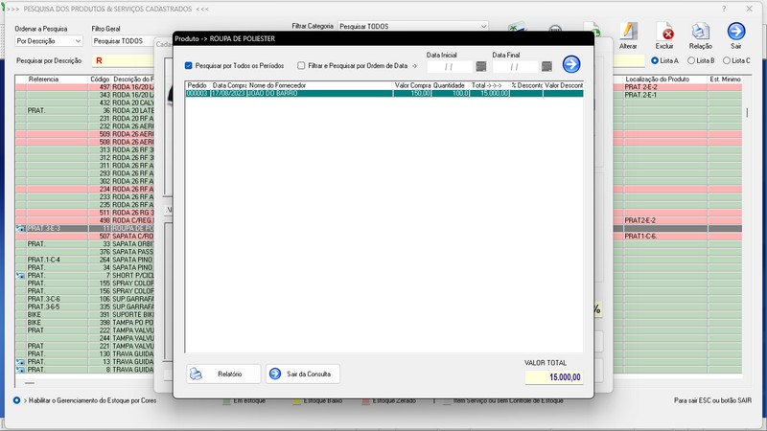
Task: Enable Filtrar e Pesquisar por Ordem de Data
Action: pos(301,65)
